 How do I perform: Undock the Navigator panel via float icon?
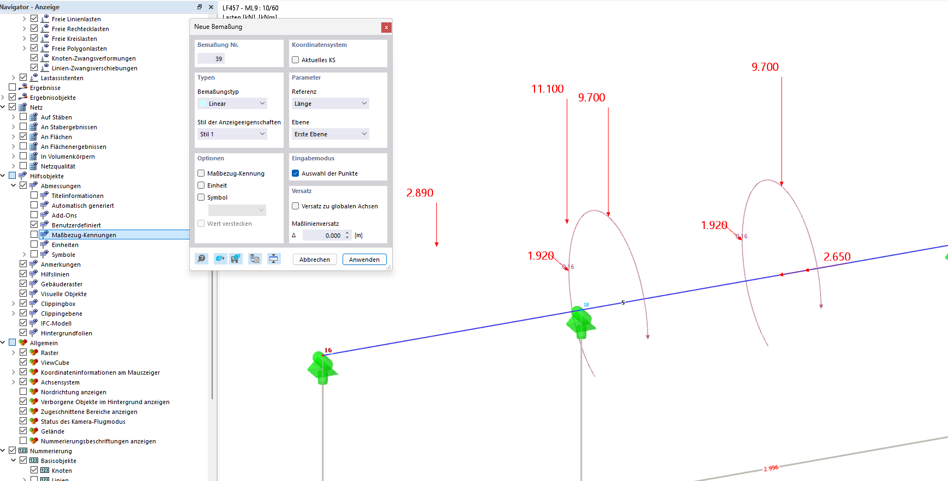tap(200, 7)
